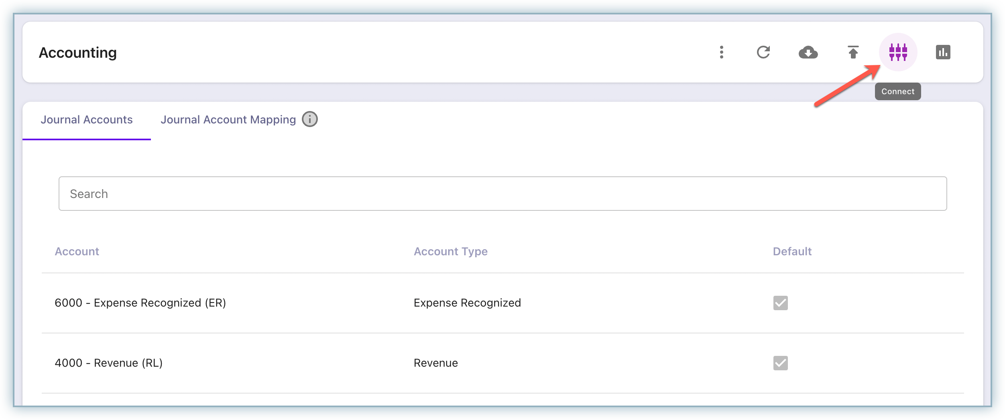Sort by the Account Type column header
Image resolution: width=1005 pixels, height=420 pixels.
pos(450,251)
